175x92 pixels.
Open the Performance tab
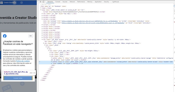[81, 2]
